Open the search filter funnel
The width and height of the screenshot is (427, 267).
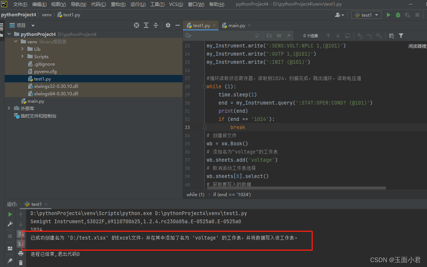coord(401,36)
